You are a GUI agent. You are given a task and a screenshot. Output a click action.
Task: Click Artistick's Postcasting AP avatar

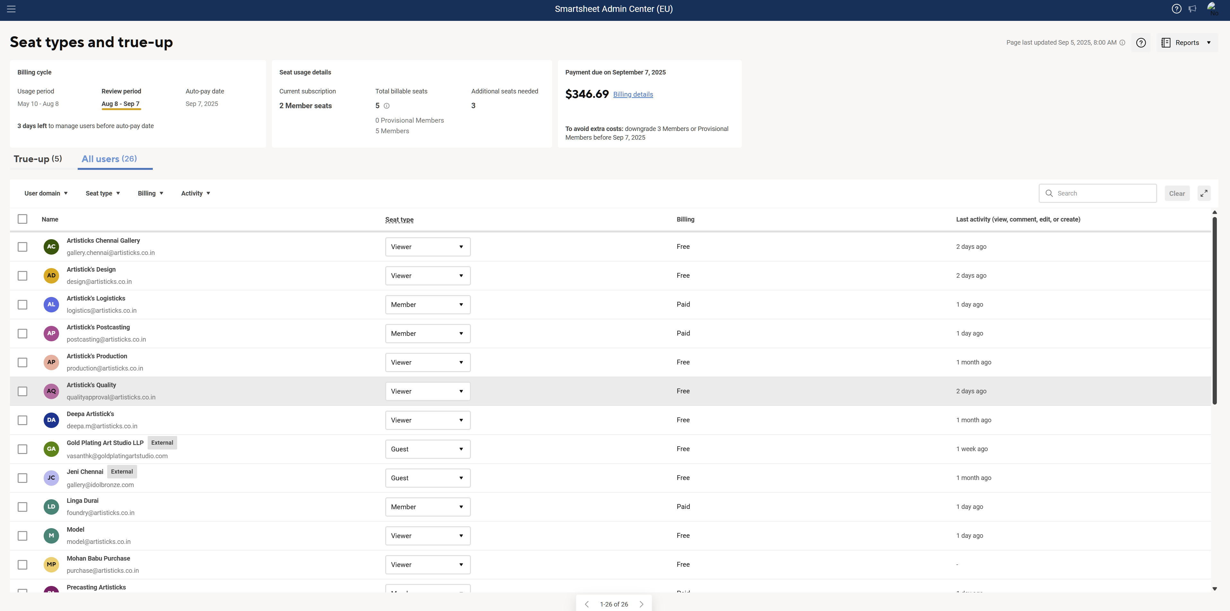[51, 334]
